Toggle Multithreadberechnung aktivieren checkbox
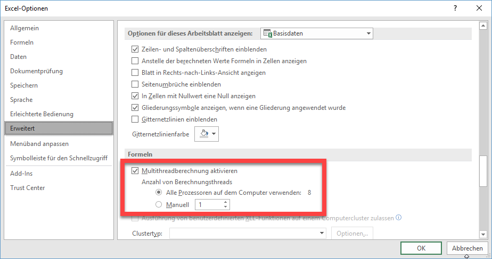492x259 pixels. 135,171
